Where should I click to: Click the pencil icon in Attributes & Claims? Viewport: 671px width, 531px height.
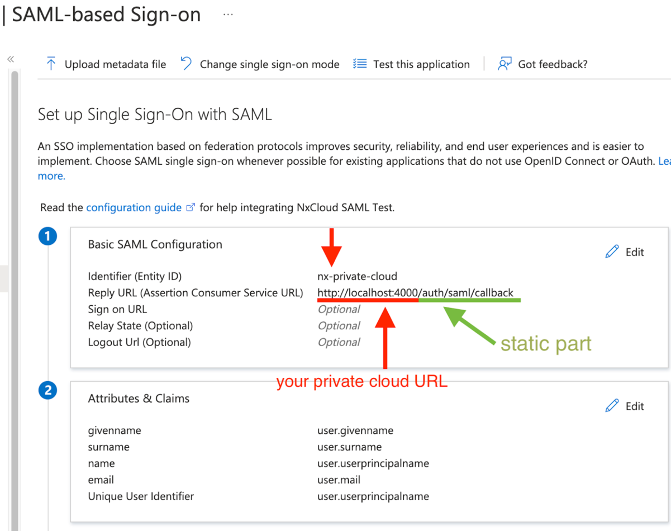[x=612, y=406]
